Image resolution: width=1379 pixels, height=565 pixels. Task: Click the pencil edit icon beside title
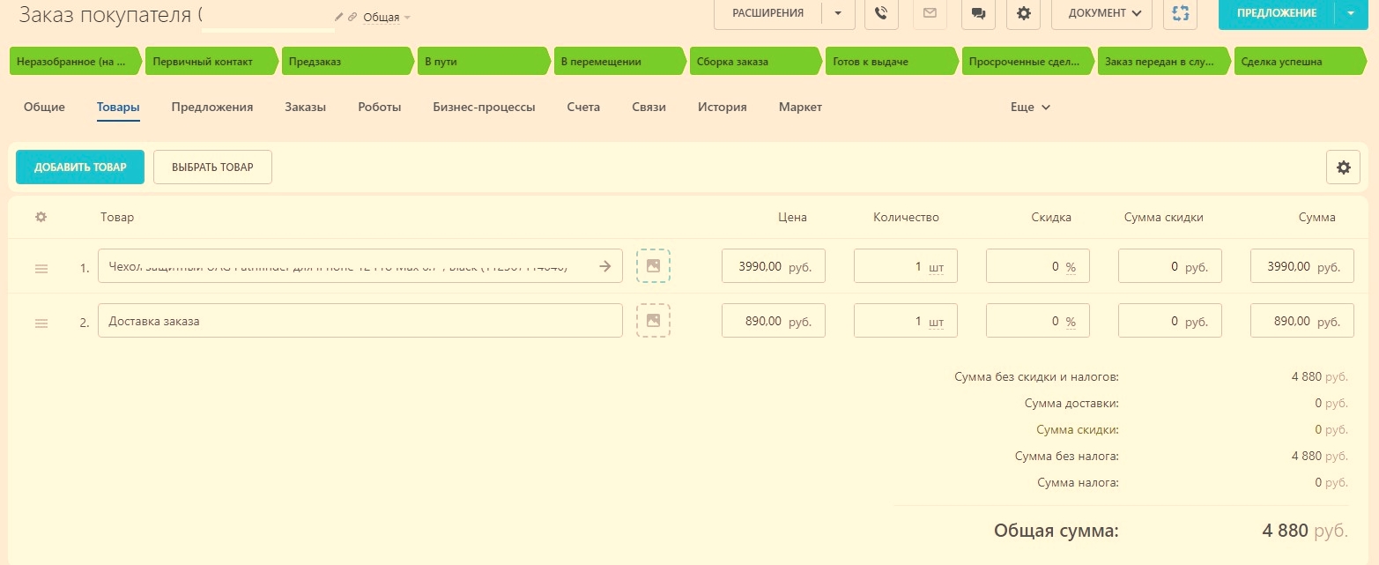tap(339, 17)
